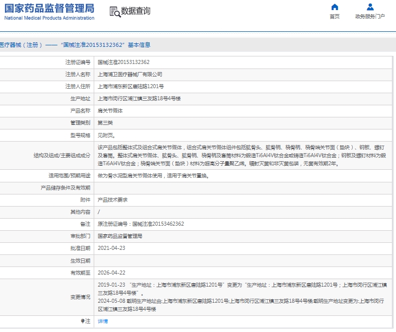This screenshot has height=332, width=396.
Task: Click the 结构及组成/主要组成成分 label
Action: click(x=62, y=156)
